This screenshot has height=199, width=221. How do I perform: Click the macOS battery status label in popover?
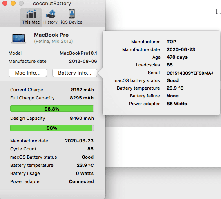coord(137,80)
